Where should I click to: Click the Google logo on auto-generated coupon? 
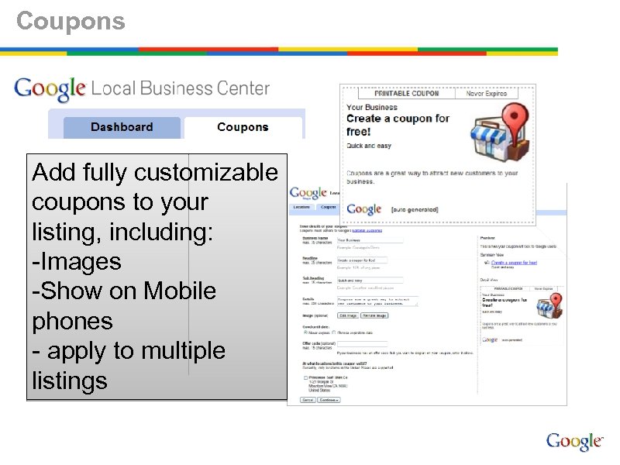pyautogui.click(x=363, y=208)
